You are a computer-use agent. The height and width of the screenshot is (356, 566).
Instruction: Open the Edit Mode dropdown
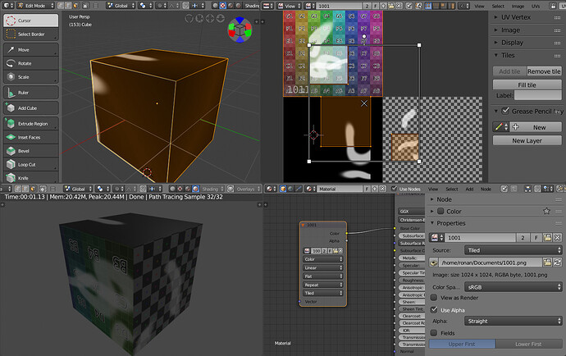(35, 6)
